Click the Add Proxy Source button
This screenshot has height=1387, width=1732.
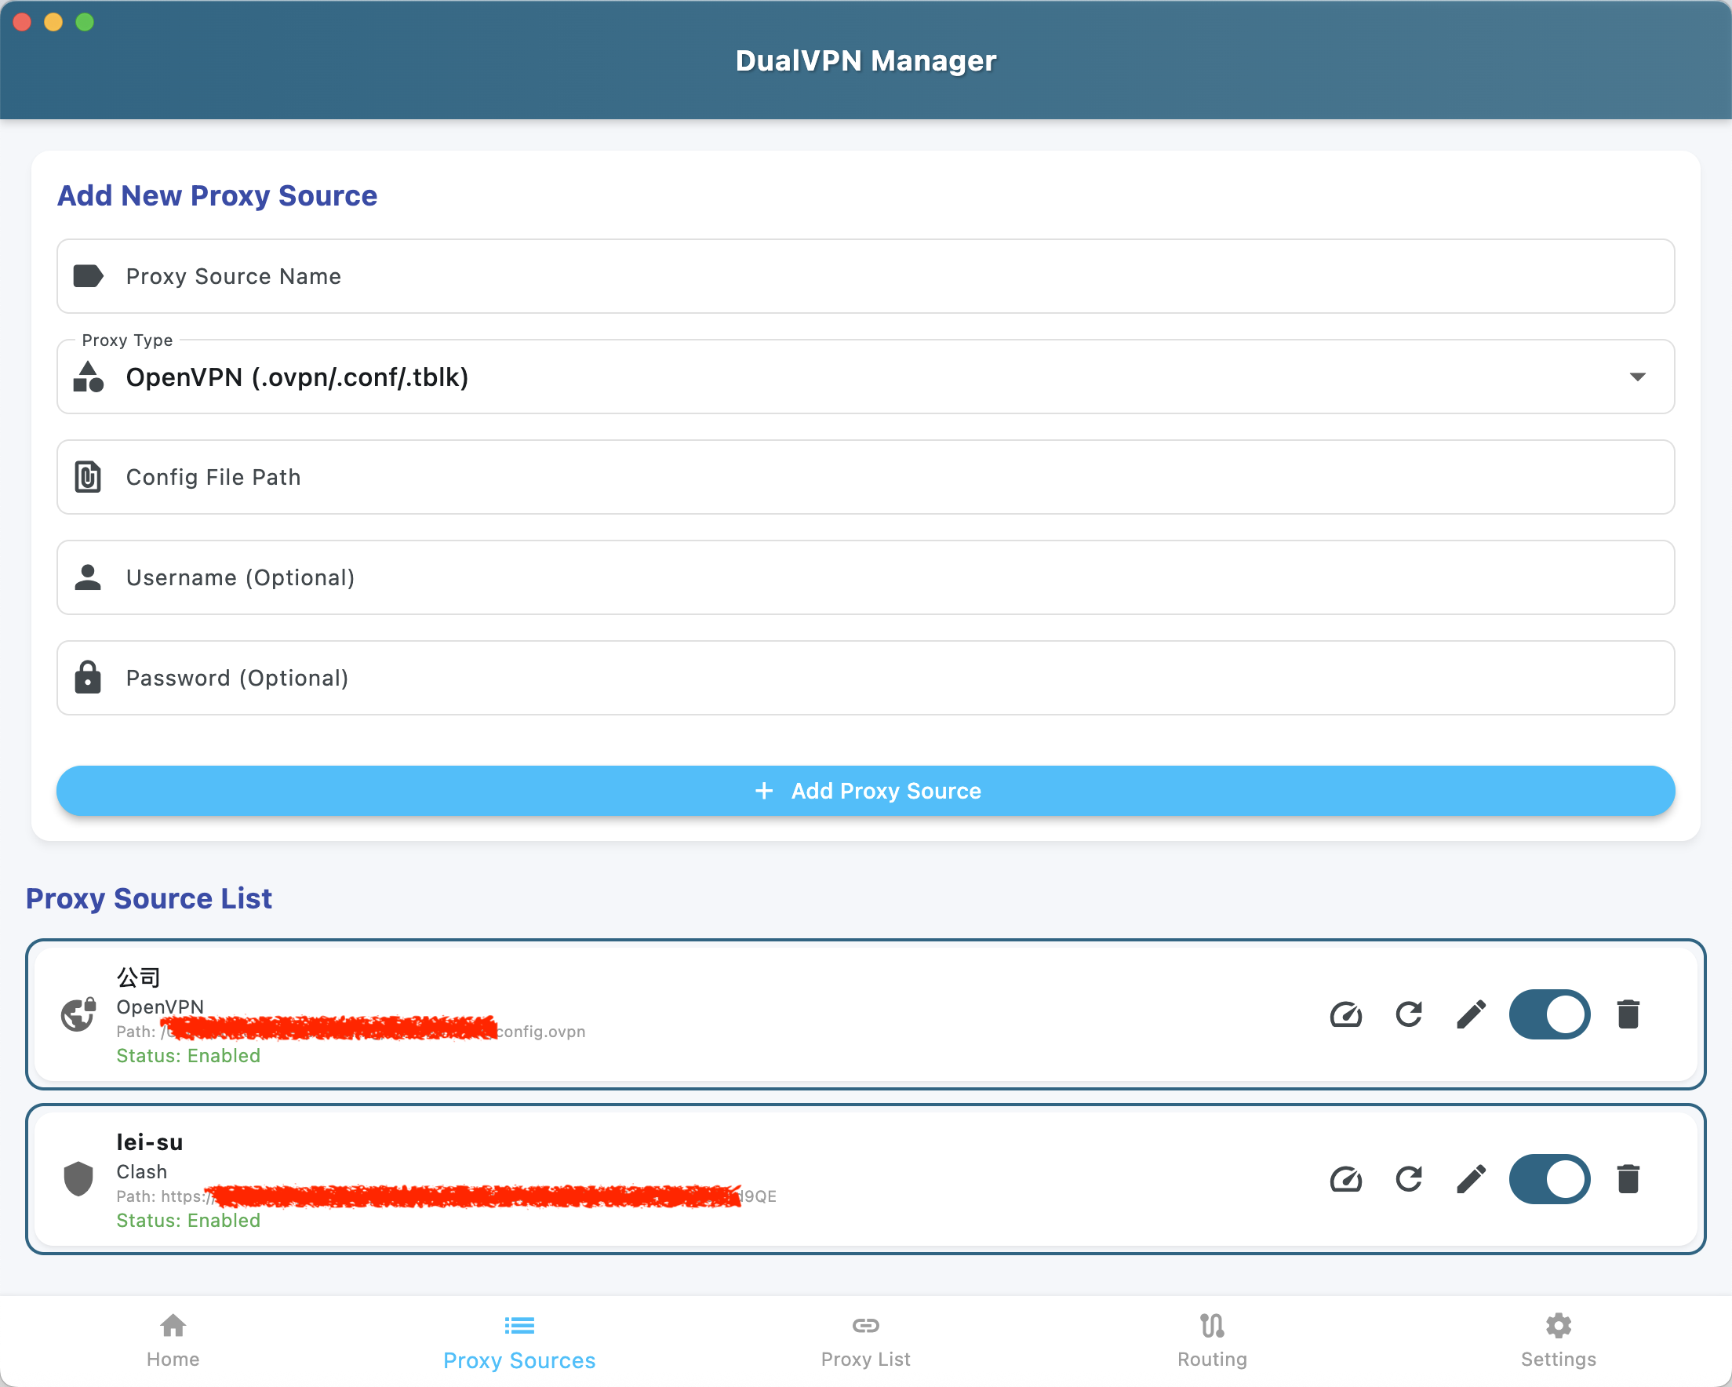[865, 791]
